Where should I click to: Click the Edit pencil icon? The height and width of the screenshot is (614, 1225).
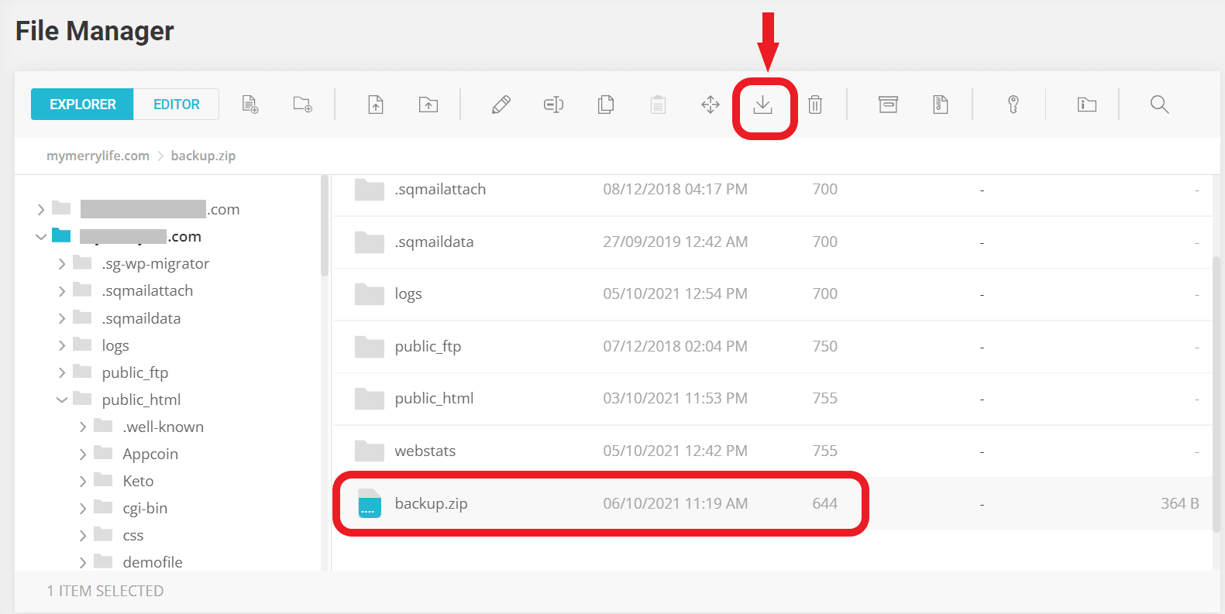pos(501,105)
